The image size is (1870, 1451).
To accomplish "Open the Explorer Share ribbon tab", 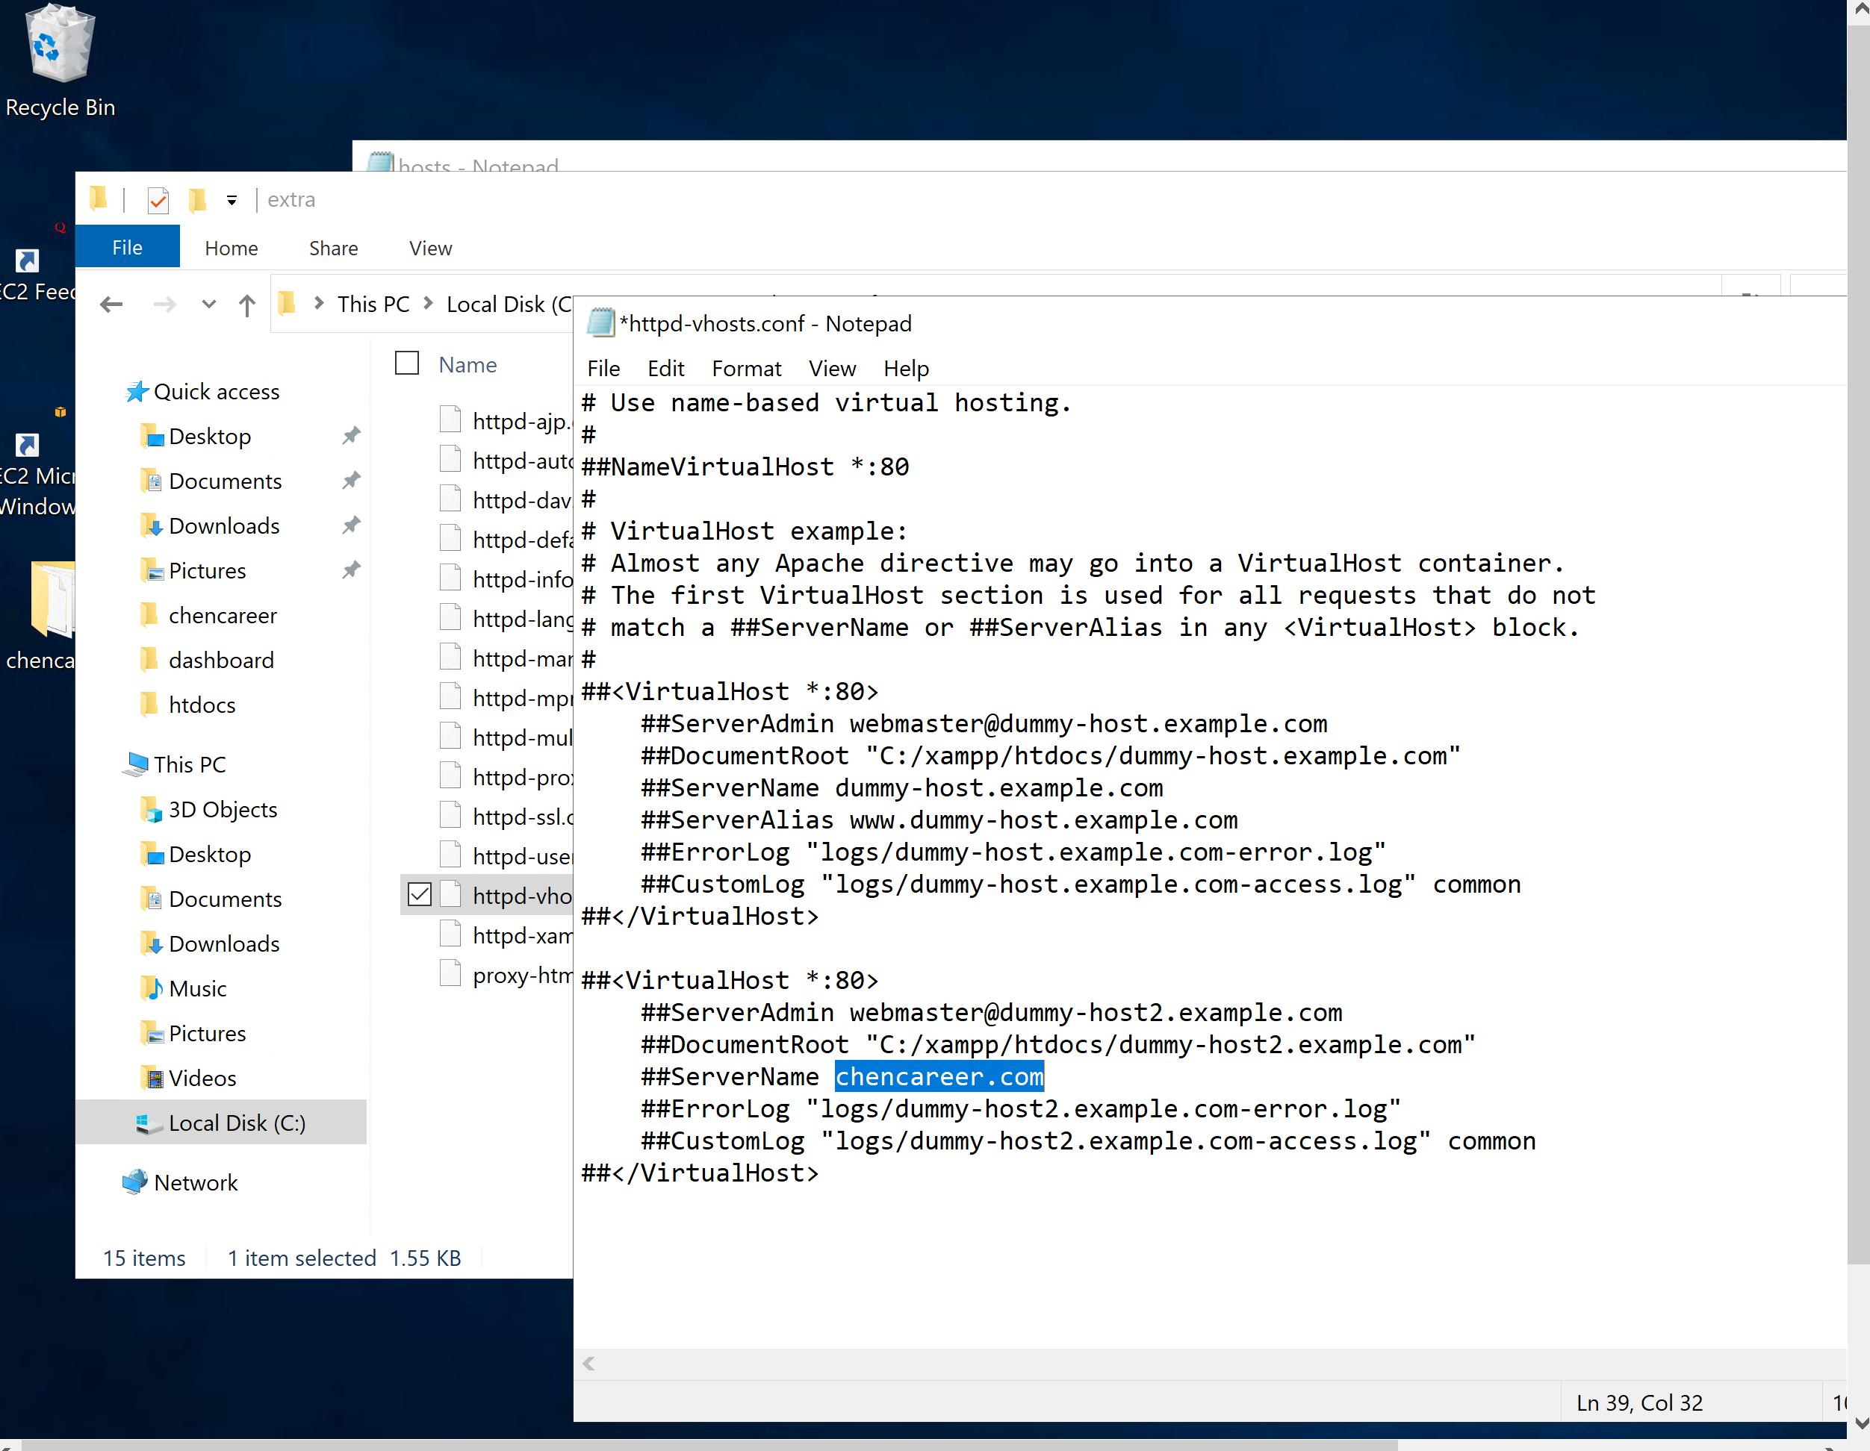I will (333, 248).
